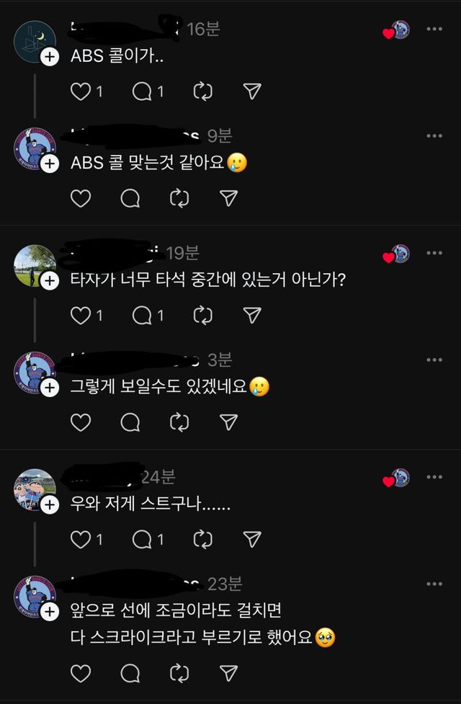The image size is (461, 704).
Task: Share the '우와 저게 스트구나' post
Action: [251, 539]
